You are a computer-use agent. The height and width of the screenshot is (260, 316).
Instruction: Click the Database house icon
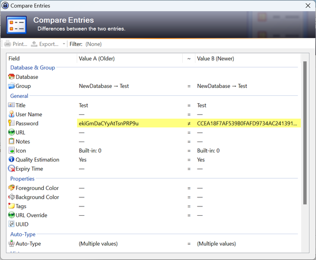(x=12, y=77)
